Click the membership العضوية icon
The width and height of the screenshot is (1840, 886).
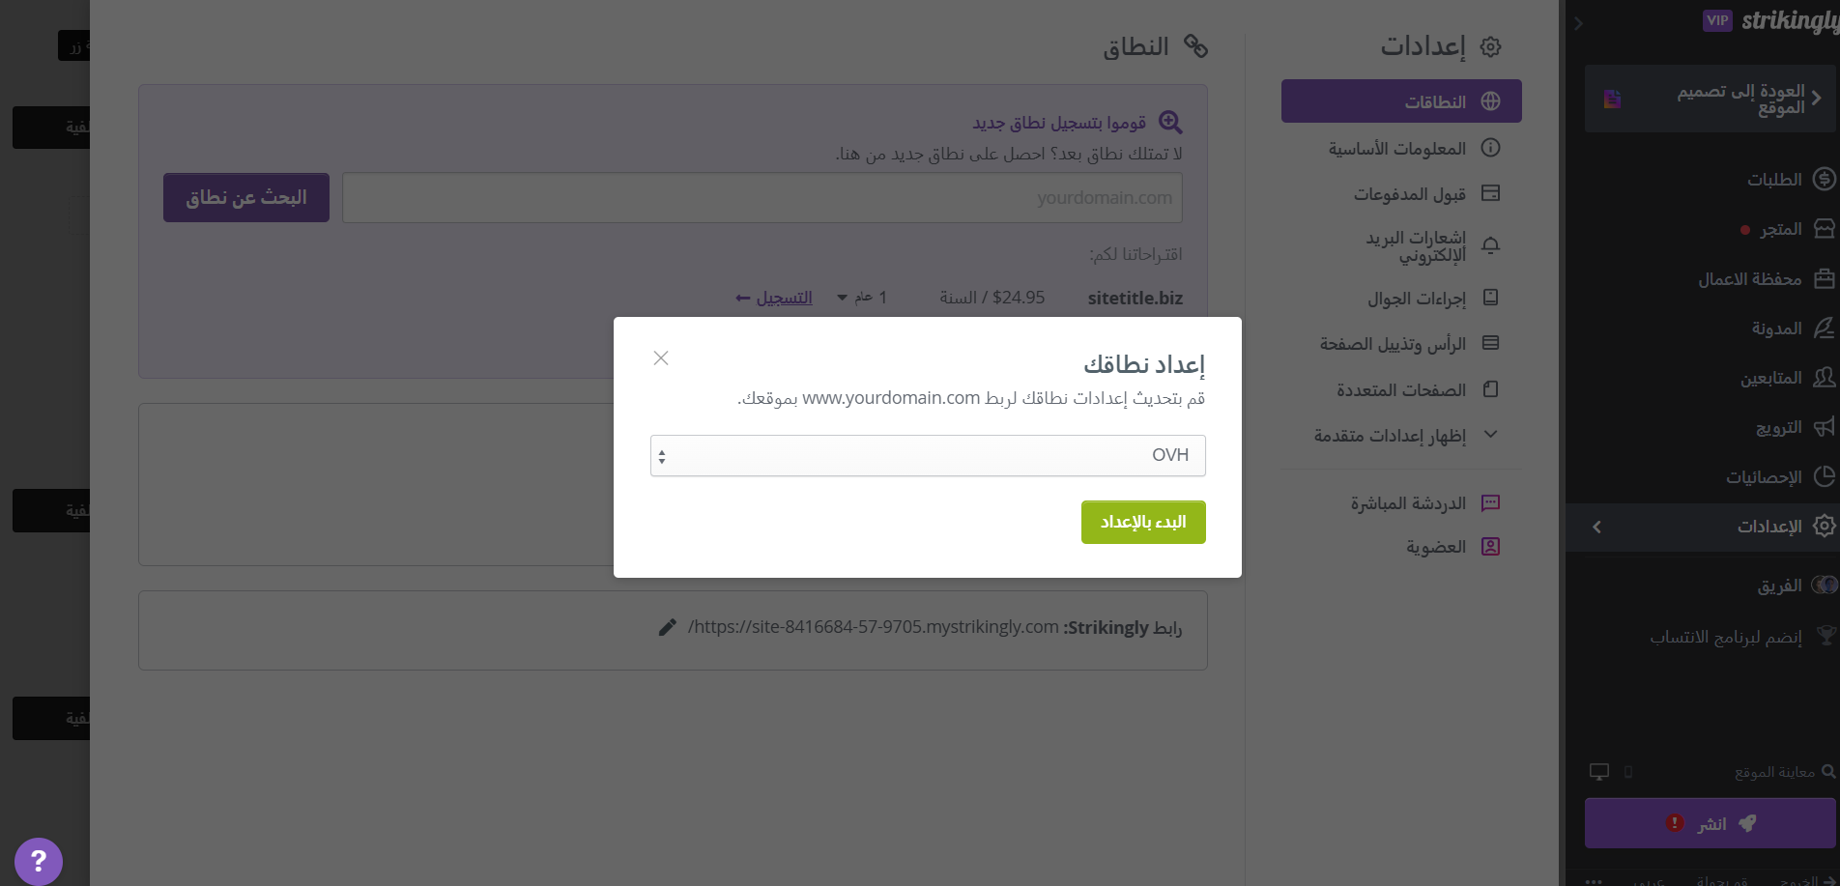(1491, 547)
